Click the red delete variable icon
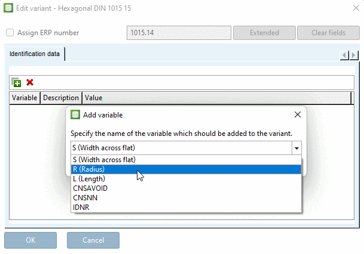The image size is (364, 254). click(29, 82)
